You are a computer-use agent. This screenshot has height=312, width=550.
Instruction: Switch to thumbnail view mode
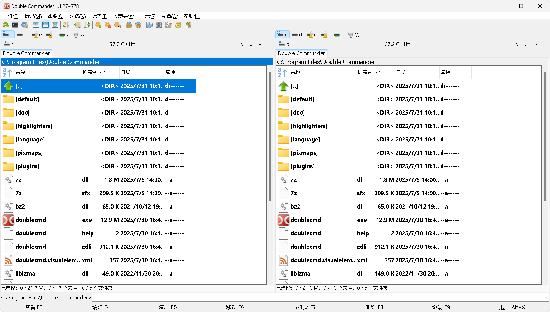click(x=55, y=25)
